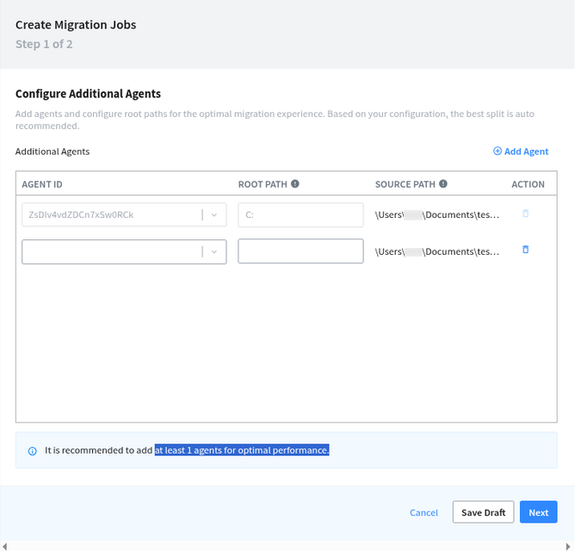
Task: Click the AGENT ID column header
Action: (42, 184)
